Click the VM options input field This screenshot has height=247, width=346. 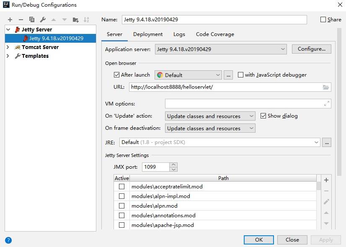[x=244, y=104]
